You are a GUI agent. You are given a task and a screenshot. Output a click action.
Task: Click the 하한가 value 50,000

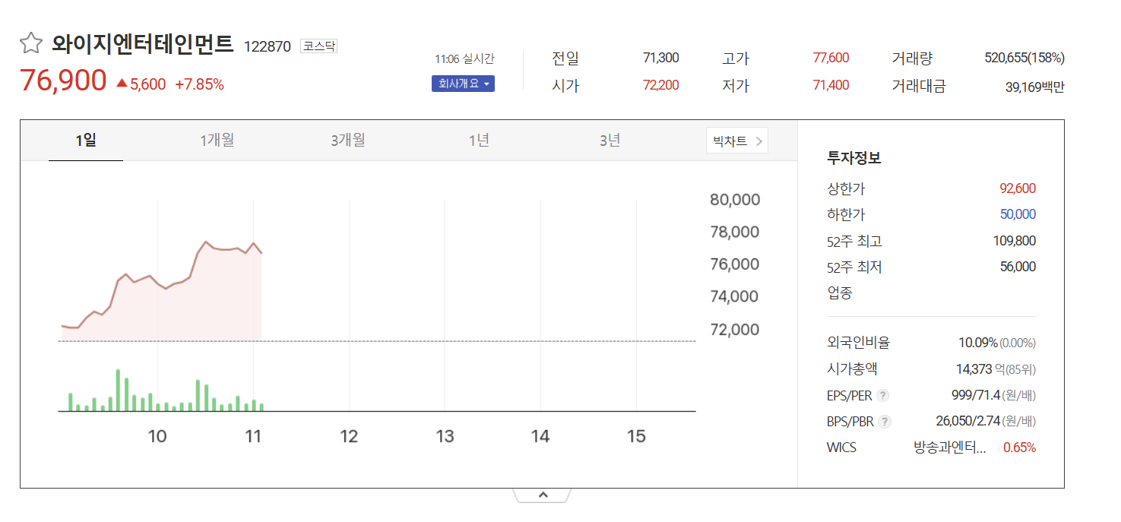[1018, 214]
